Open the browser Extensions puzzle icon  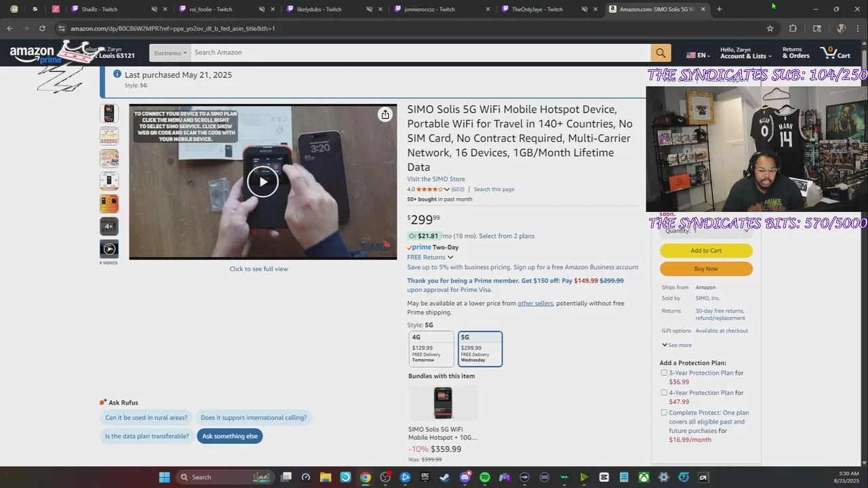click(x=793, y=28)
